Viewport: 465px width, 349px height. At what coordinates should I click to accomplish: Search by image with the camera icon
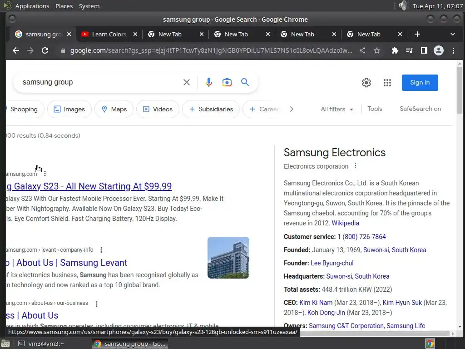point(227,82)
